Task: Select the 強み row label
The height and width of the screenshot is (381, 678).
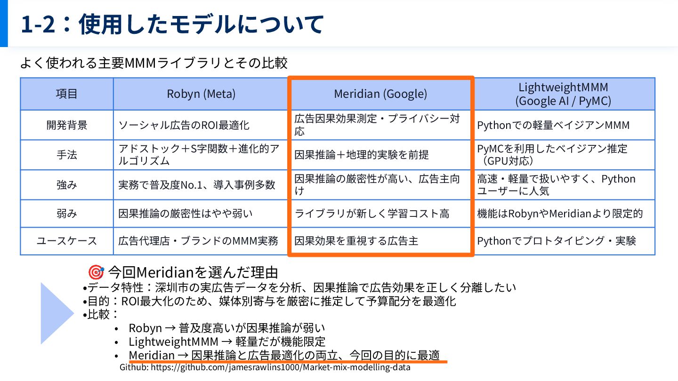Action: 67,185
